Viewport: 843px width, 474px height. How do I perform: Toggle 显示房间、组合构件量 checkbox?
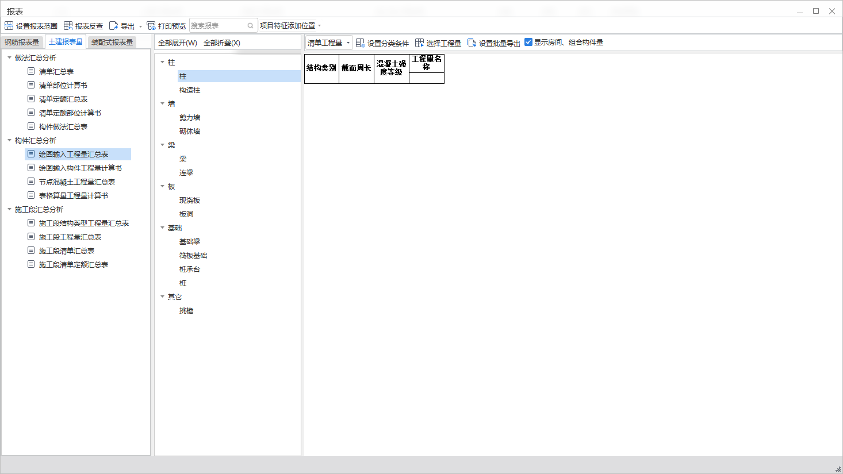point(528,42)
